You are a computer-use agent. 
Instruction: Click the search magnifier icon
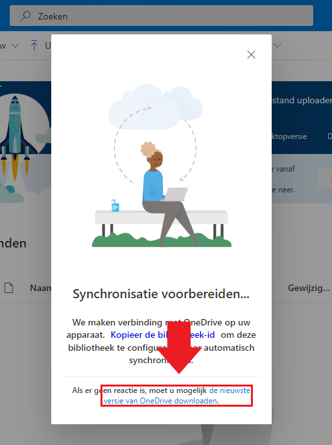point(25,16)
